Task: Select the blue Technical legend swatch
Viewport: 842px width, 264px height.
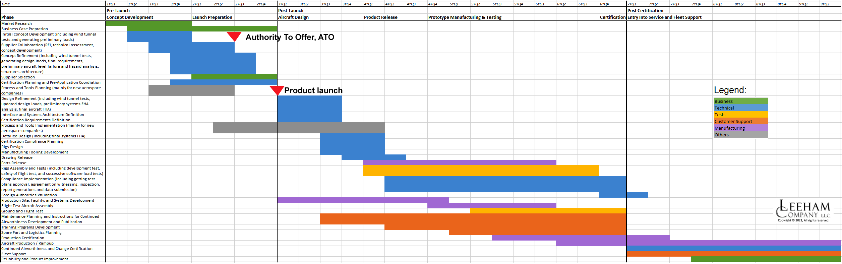Action: [741, 108]
